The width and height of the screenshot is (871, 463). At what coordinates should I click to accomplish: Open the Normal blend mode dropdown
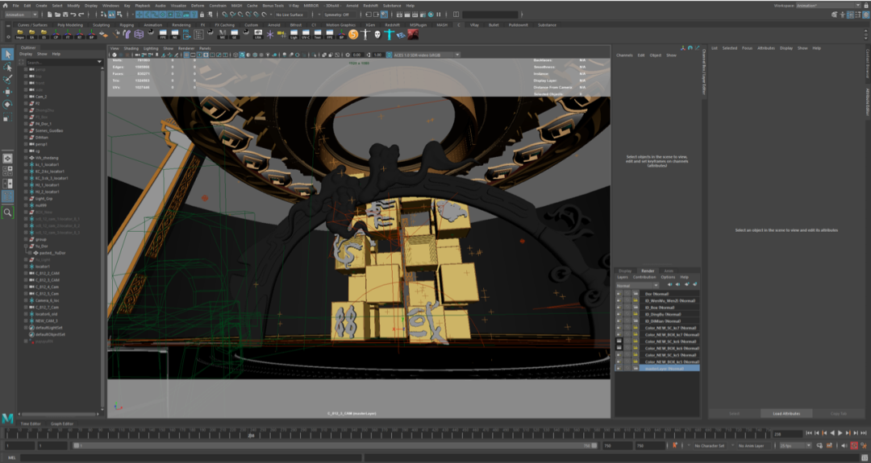click(637, 285)
